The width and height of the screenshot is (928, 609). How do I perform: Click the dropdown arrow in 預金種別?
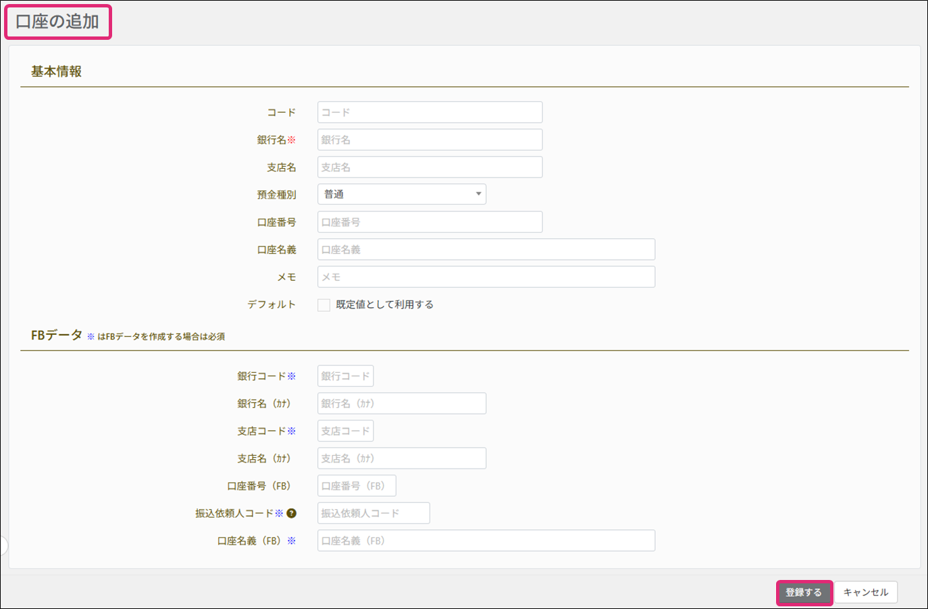click(478, 194)
